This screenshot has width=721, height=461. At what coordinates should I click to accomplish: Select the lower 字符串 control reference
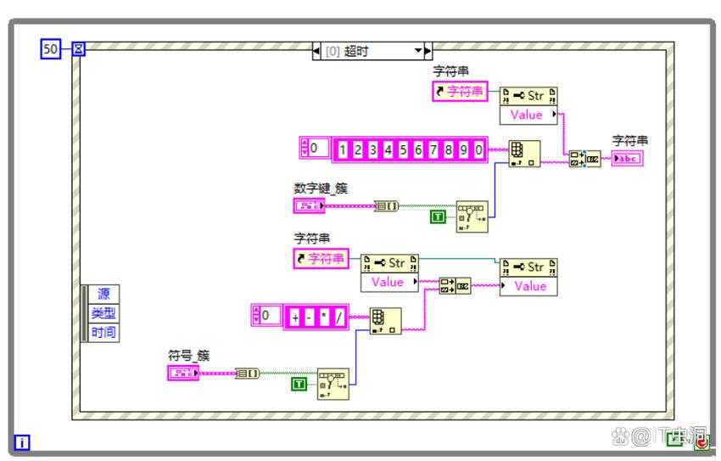coord(321,258)
